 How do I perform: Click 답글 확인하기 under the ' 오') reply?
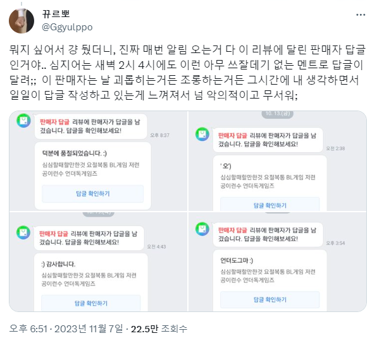(270, 205)
